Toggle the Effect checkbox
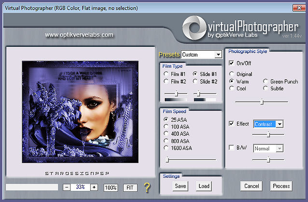 coord(231,124)
